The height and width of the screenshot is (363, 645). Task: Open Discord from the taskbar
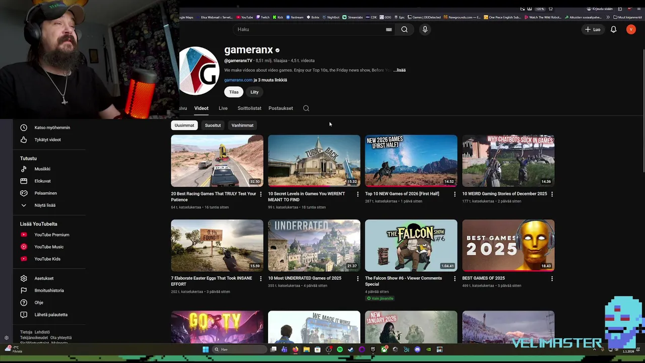[x=417, y=349]
